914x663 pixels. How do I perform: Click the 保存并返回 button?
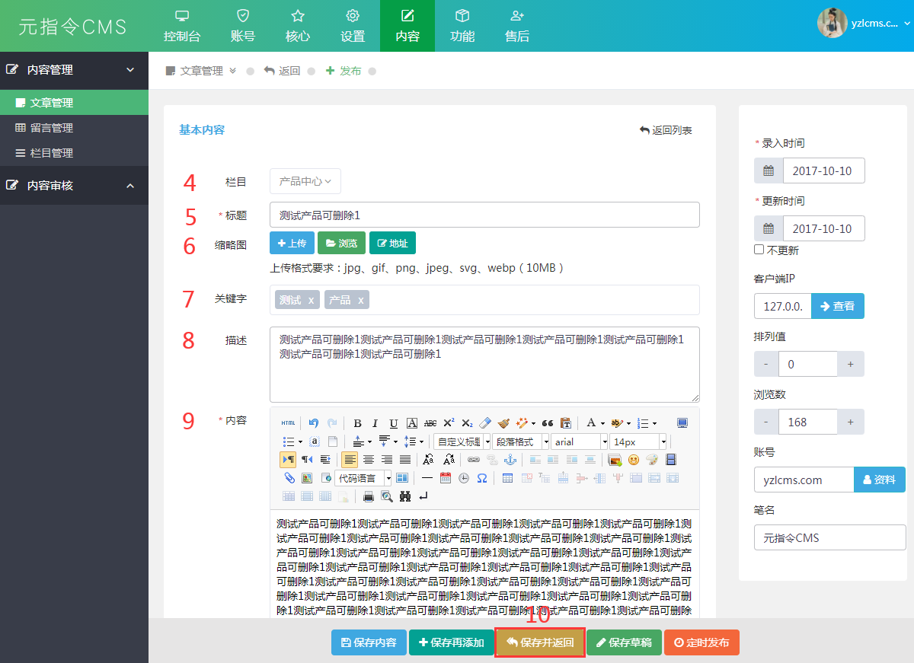(540, 642)
